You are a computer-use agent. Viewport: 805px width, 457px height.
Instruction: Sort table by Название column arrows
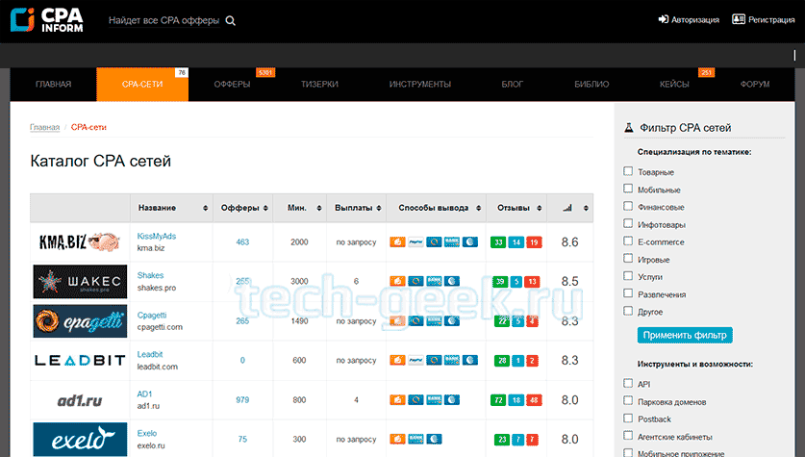(x=205, y=208)
